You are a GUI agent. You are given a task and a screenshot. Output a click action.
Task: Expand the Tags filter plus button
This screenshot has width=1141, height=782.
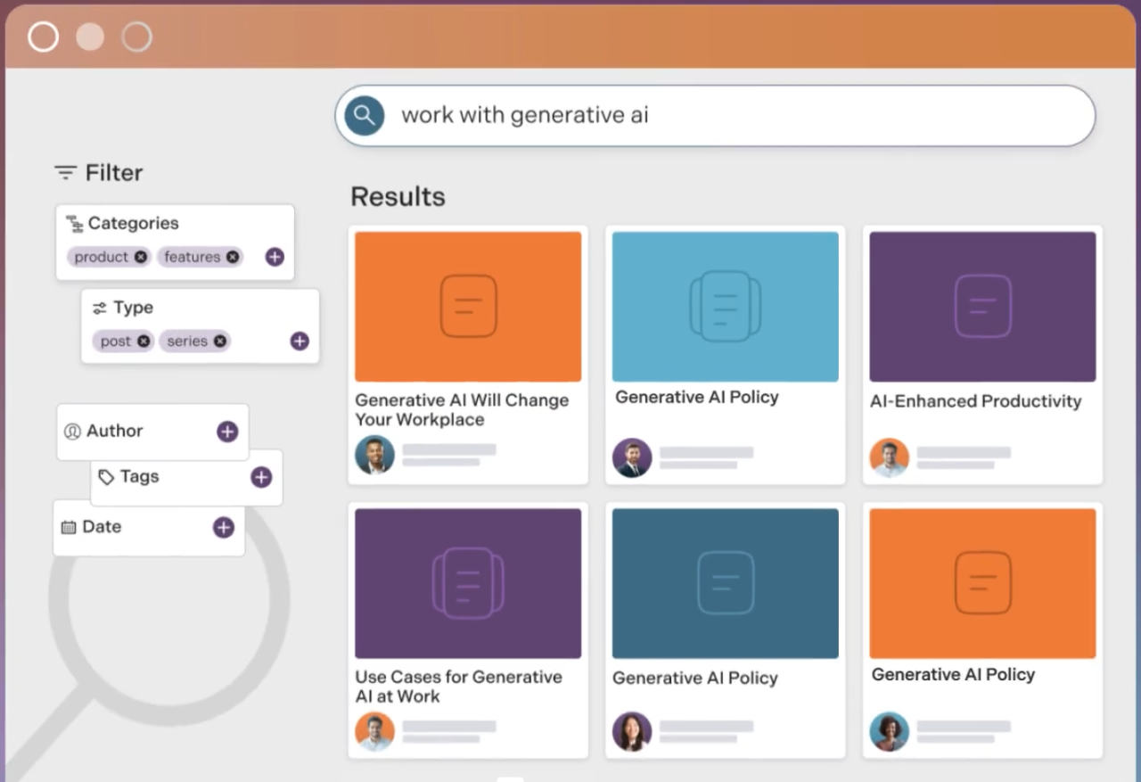click(260, 477)
